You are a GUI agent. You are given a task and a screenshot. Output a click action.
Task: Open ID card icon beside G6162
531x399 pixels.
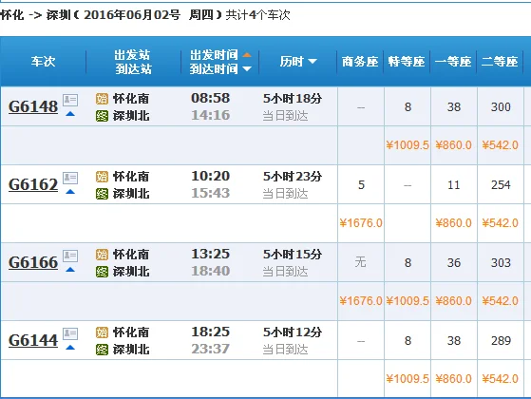point(70,178)
